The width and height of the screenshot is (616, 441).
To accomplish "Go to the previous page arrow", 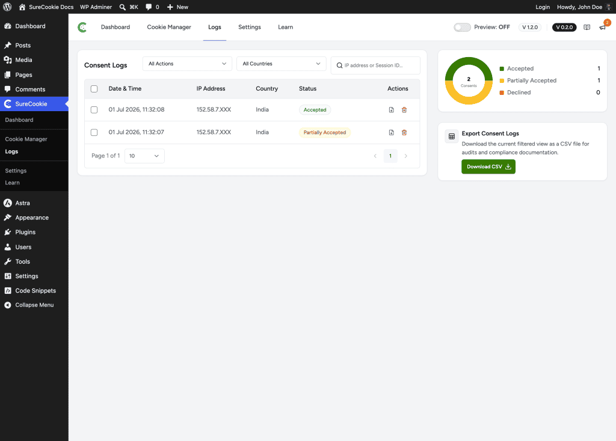I will [375, 156].
